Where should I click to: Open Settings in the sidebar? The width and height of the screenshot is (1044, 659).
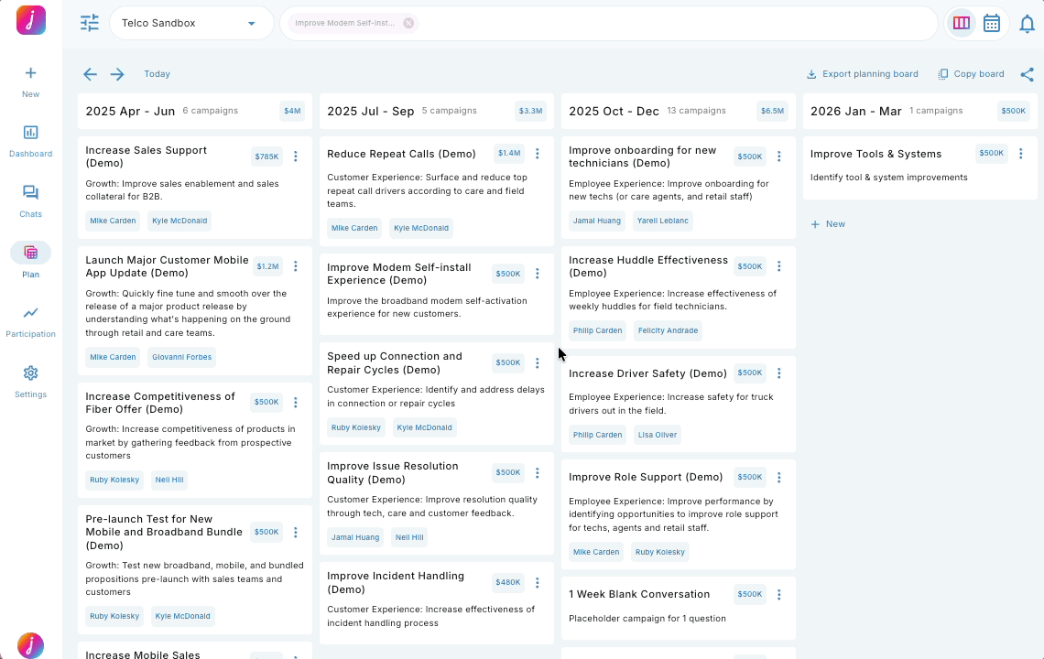point(30,381)
